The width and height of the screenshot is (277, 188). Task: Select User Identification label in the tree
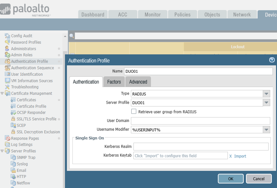[27, 74]
